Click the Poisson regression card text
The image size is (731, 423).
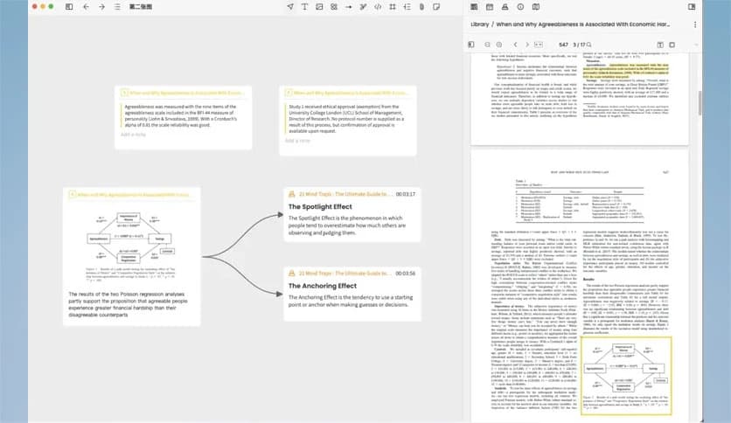tap(129, 304)
